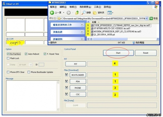Click the Back arrow icon in Explorer
163x117 pixels.
tap(52, 13)
